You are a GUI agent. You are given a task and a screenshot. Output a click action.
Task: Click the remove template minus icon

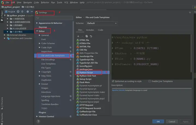click(82, 36)
